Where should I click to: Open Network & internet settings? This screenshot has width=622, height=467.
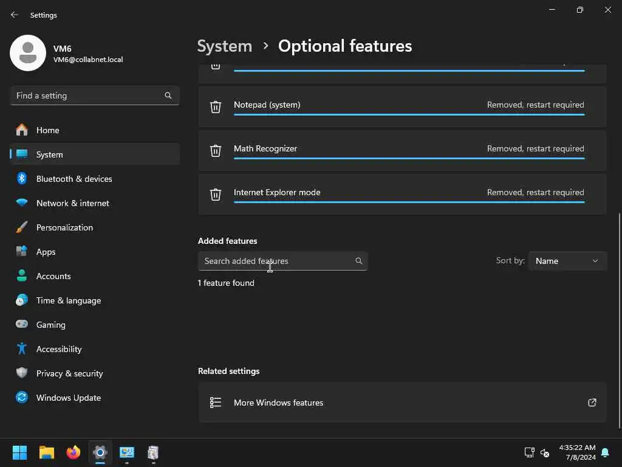coord(95,202)
